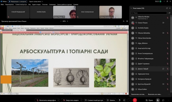Zoom out shared content with the minus icon
The height and width of the screenshot is (102, 172).
61,21
